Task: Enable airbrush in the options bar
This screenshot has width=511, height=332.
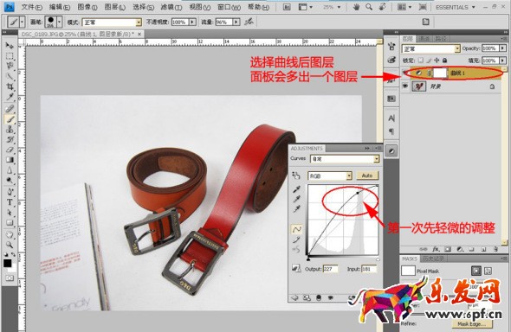Action: point(249,22)
